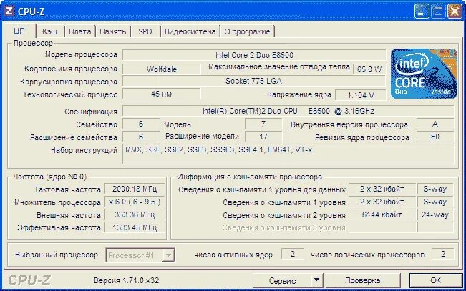
Task: Click the Socket 775 LGA package field
Action: pyautogui.click(x=254, y=81)
